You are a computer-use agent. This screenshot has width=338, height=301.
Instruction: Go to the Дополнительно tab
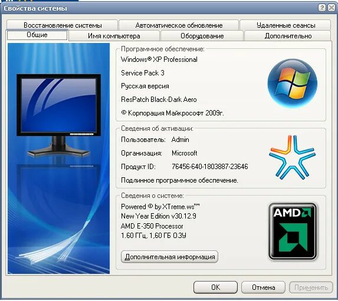[288, 36]
